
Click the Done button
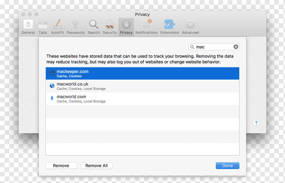tap(228, 166)
